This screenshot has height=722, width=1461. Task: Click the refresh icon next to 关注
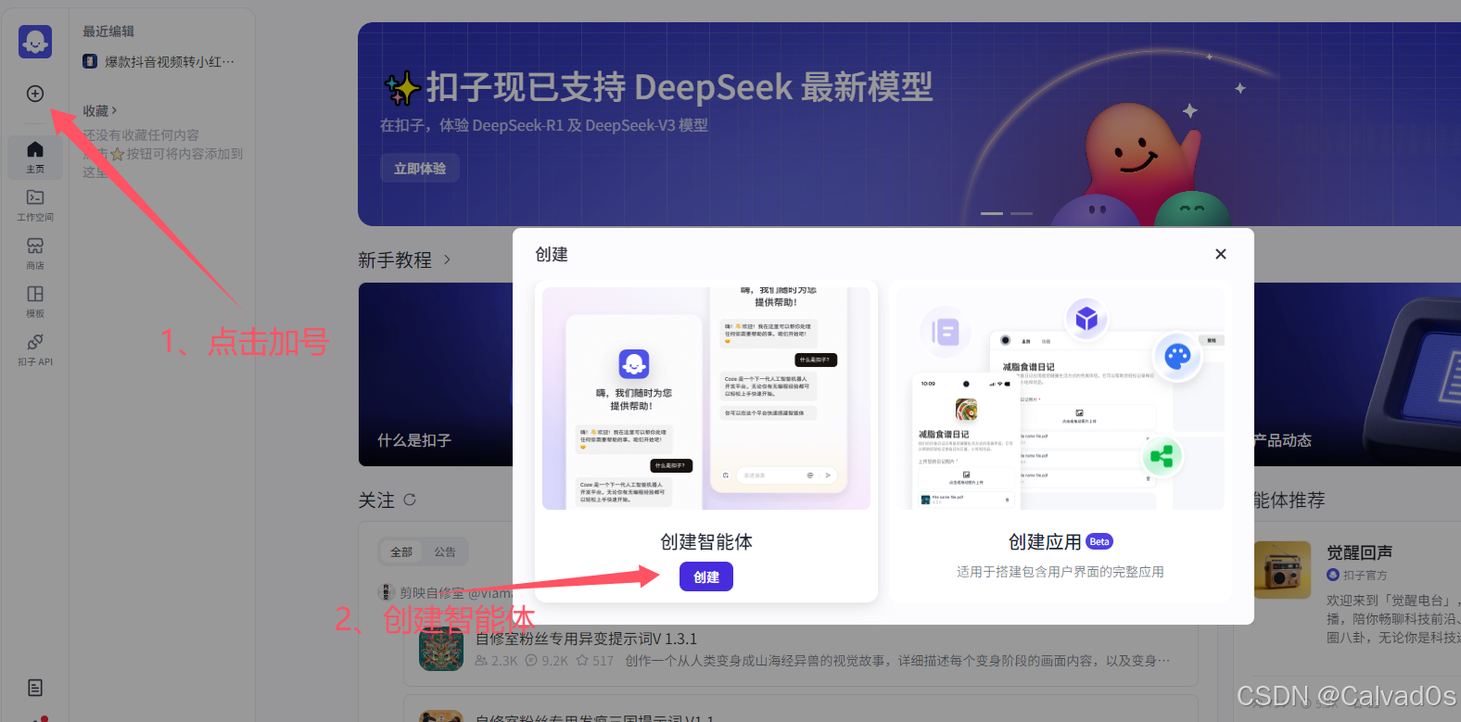coord(410,500)
